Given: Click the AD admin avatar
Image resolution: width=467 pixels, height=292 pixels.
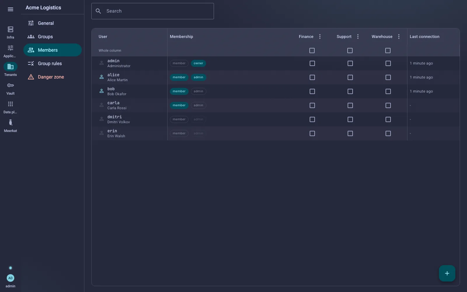Looking at the screenshot, I should coord(11,278).
